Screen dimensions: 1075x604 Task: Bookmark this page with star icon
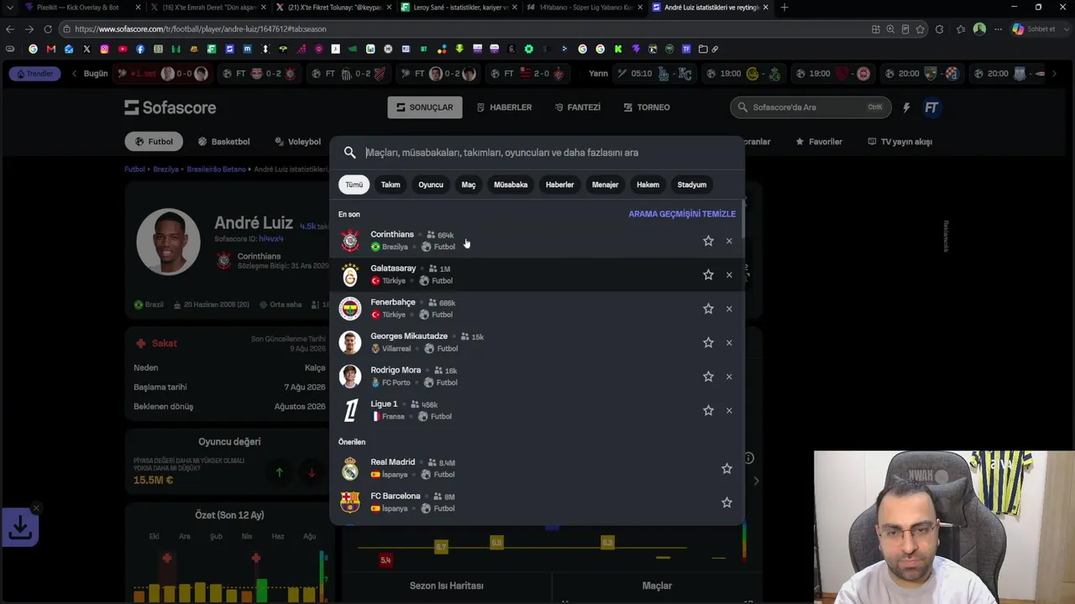point(920,29)
